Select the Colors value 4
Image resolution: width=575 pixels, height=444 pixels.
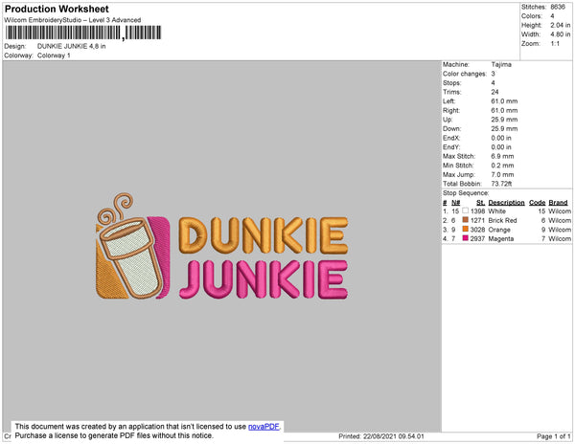click(552, 16)
